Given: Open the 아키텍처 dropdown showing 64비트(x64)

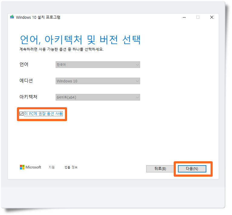Looking at the screenshot, I should pyautogui.click(x=98, y=97).
